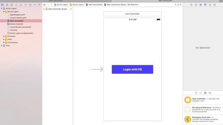Open the Test navigator icon
This screenshot has width=223, height=125.
click(25, 5)
